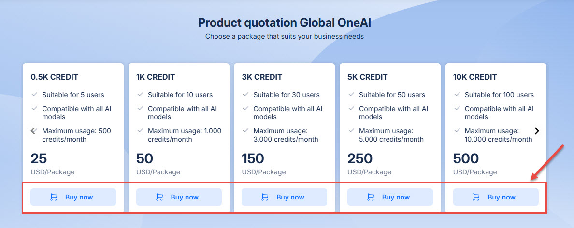This screenshot has width=574, height=228.
Task: Click the cart icon in the 1K CREDIT card
Action: pyautogui.click(x=159, y=197)
